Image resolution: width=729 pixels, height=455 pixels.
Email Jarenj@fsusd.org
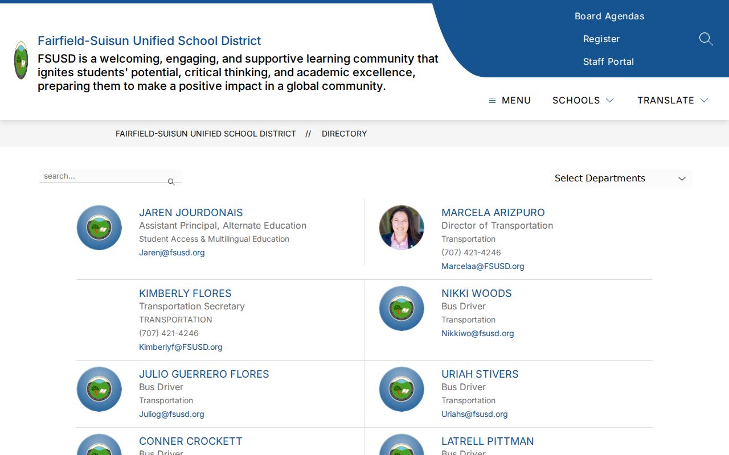[x=172, y=253]
